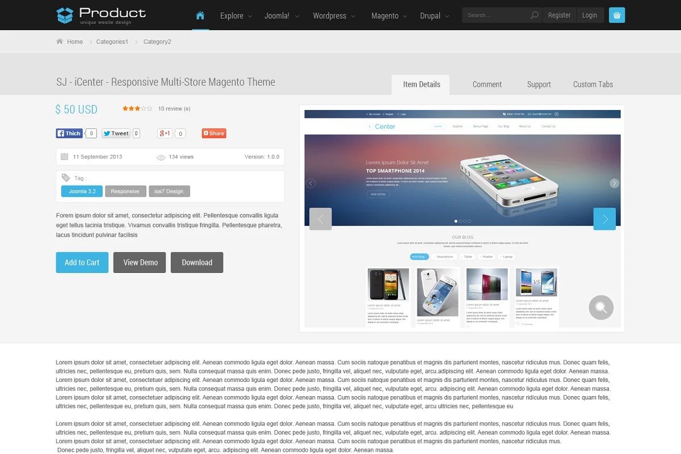Viewport: 681px width, 454px height.
Task: Open the Magento dropdown menu
Action: click(x=389, y=16)
